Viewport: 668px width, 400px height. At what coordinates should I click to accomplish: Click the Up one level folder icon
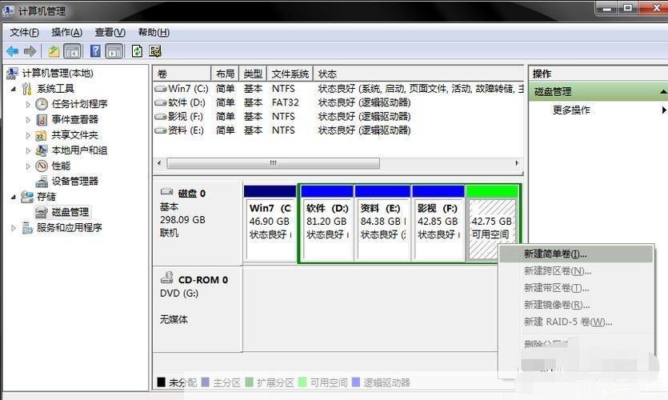[x=54, y=51]
